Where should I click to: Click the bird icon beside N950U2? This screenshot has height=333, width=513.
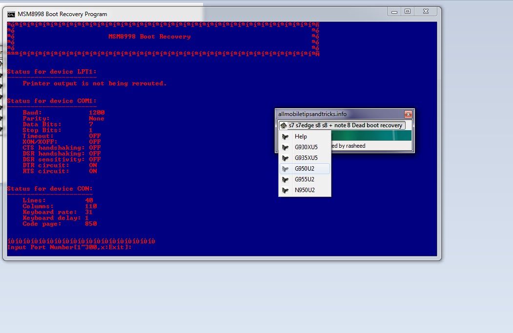pyautogui.click(x=285, y=191)
